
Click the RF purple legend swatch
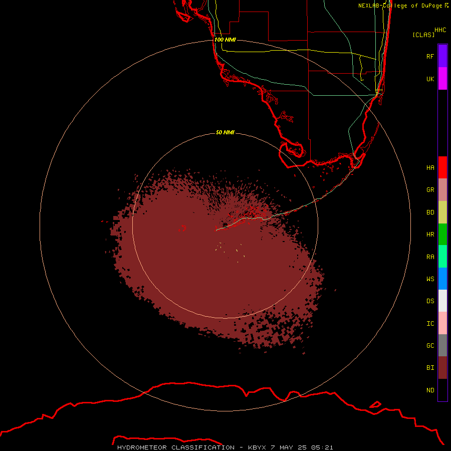coord(442,56)
